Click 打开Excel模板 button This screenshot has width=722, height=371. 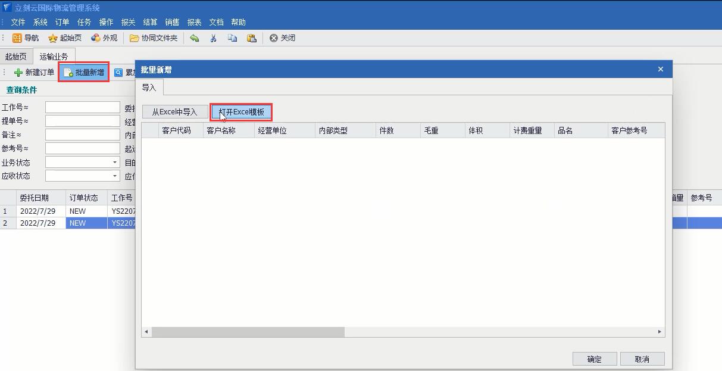tap(242, 112)
